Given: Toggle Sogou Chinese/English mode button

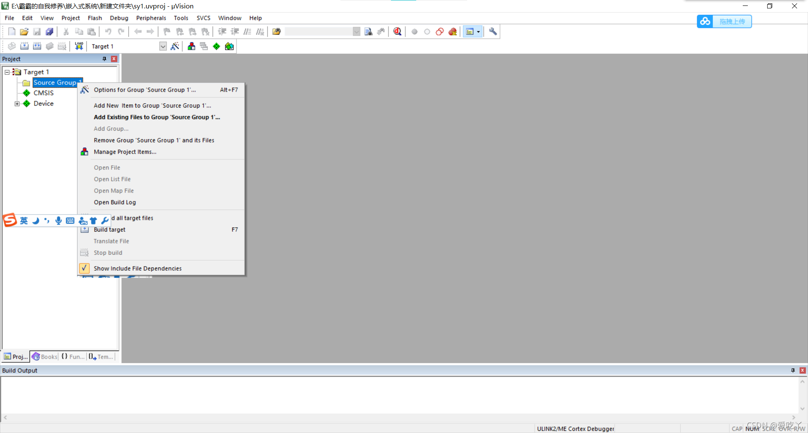Looking at the screenshot, I should click(24, 221).
